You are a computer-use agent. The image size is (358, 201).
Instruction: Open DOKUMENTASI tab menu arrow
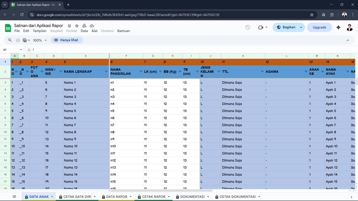[208, 197]
